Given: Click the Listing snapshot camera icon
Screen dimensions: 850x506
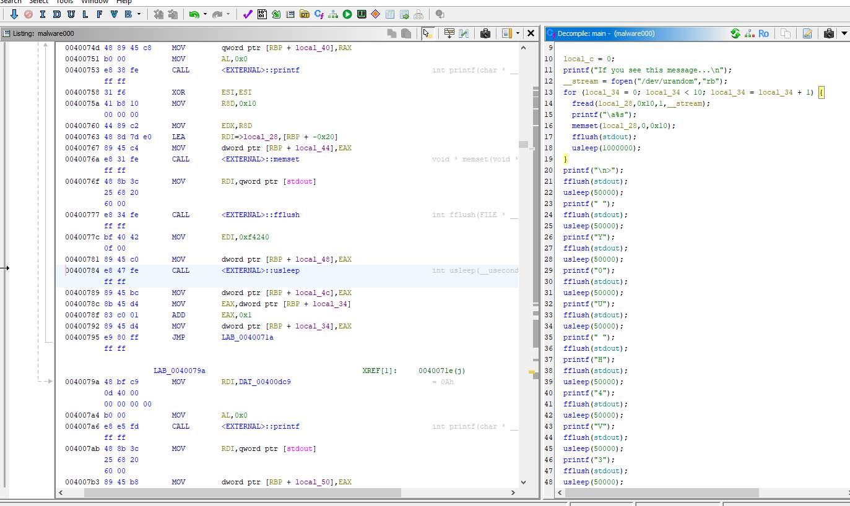Looking at the screenshot, I should click(x=485, y=33).
